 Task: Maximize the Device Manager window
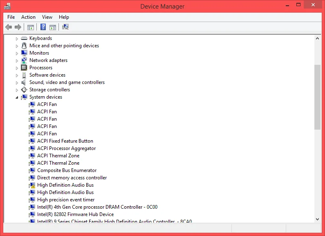298,5
